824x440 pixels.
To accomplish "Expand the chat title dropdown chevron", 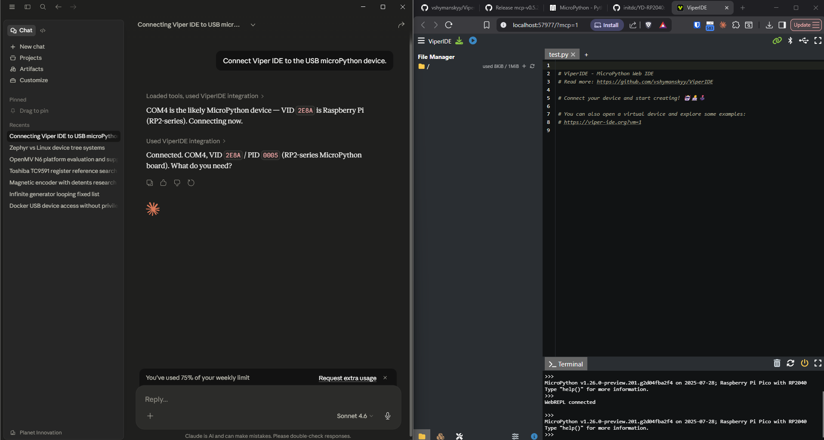I will pyautogui.click(x=253, y=25).
